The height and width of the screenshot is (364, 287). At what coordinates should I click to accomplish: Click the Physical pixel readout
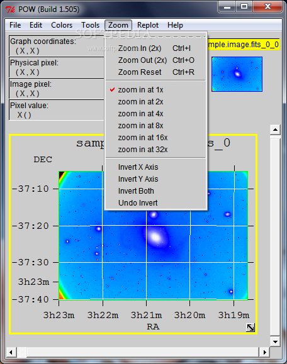[x=57, y=67]
